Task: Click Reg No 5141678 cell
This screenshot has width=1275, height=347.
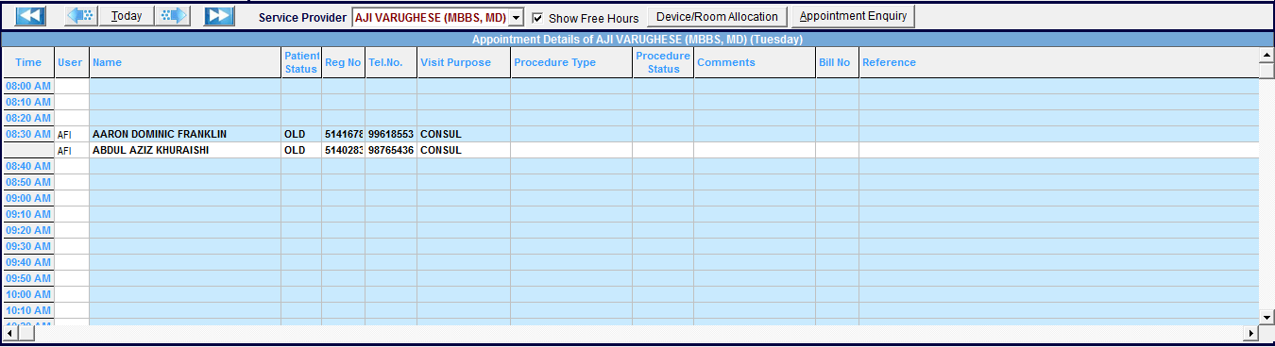Action: tap(344, 134)
